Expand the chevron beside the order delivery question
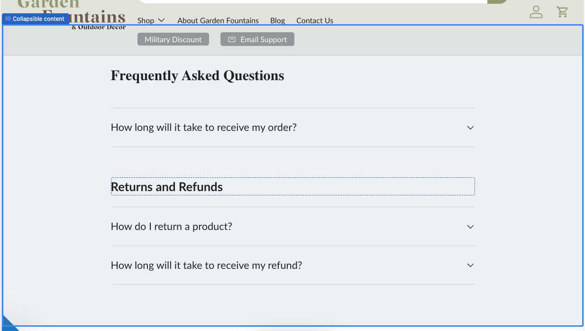 tap(470, 128)
